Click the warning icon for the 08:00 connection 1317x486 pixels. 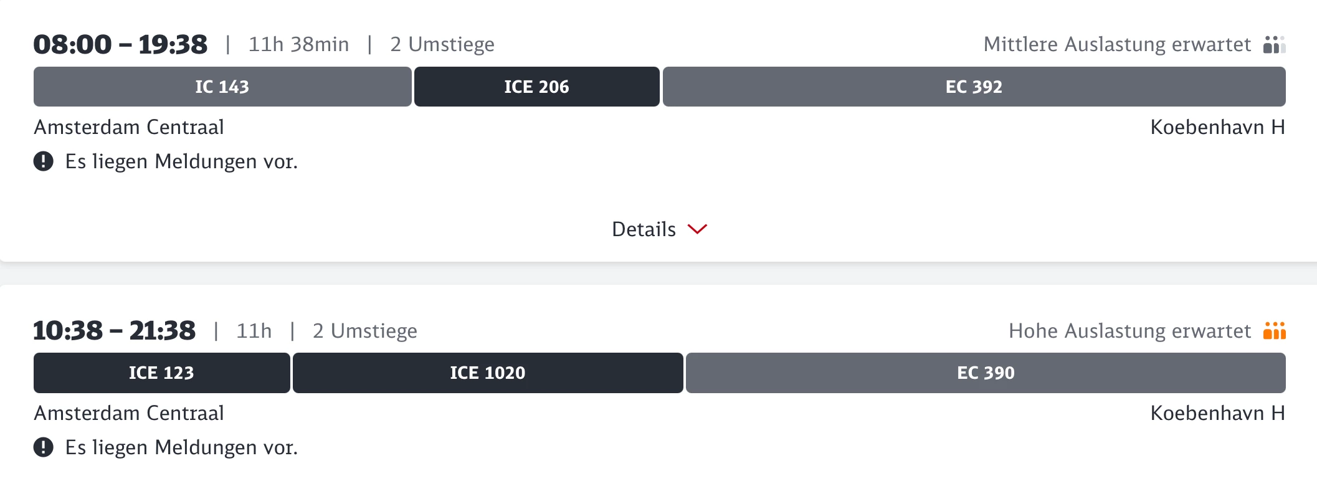[43, 161]
